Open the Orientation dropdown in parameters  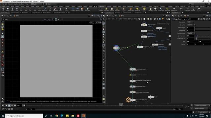coord(190,22)
